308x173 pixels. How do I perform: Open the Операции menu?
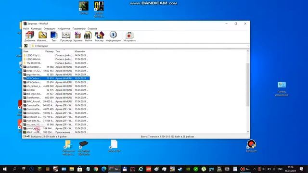tap(50, 29)
